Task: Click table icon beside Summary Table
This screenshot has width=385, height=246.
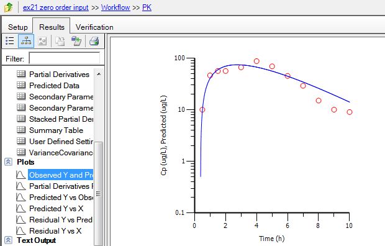Action: point(21,130)
